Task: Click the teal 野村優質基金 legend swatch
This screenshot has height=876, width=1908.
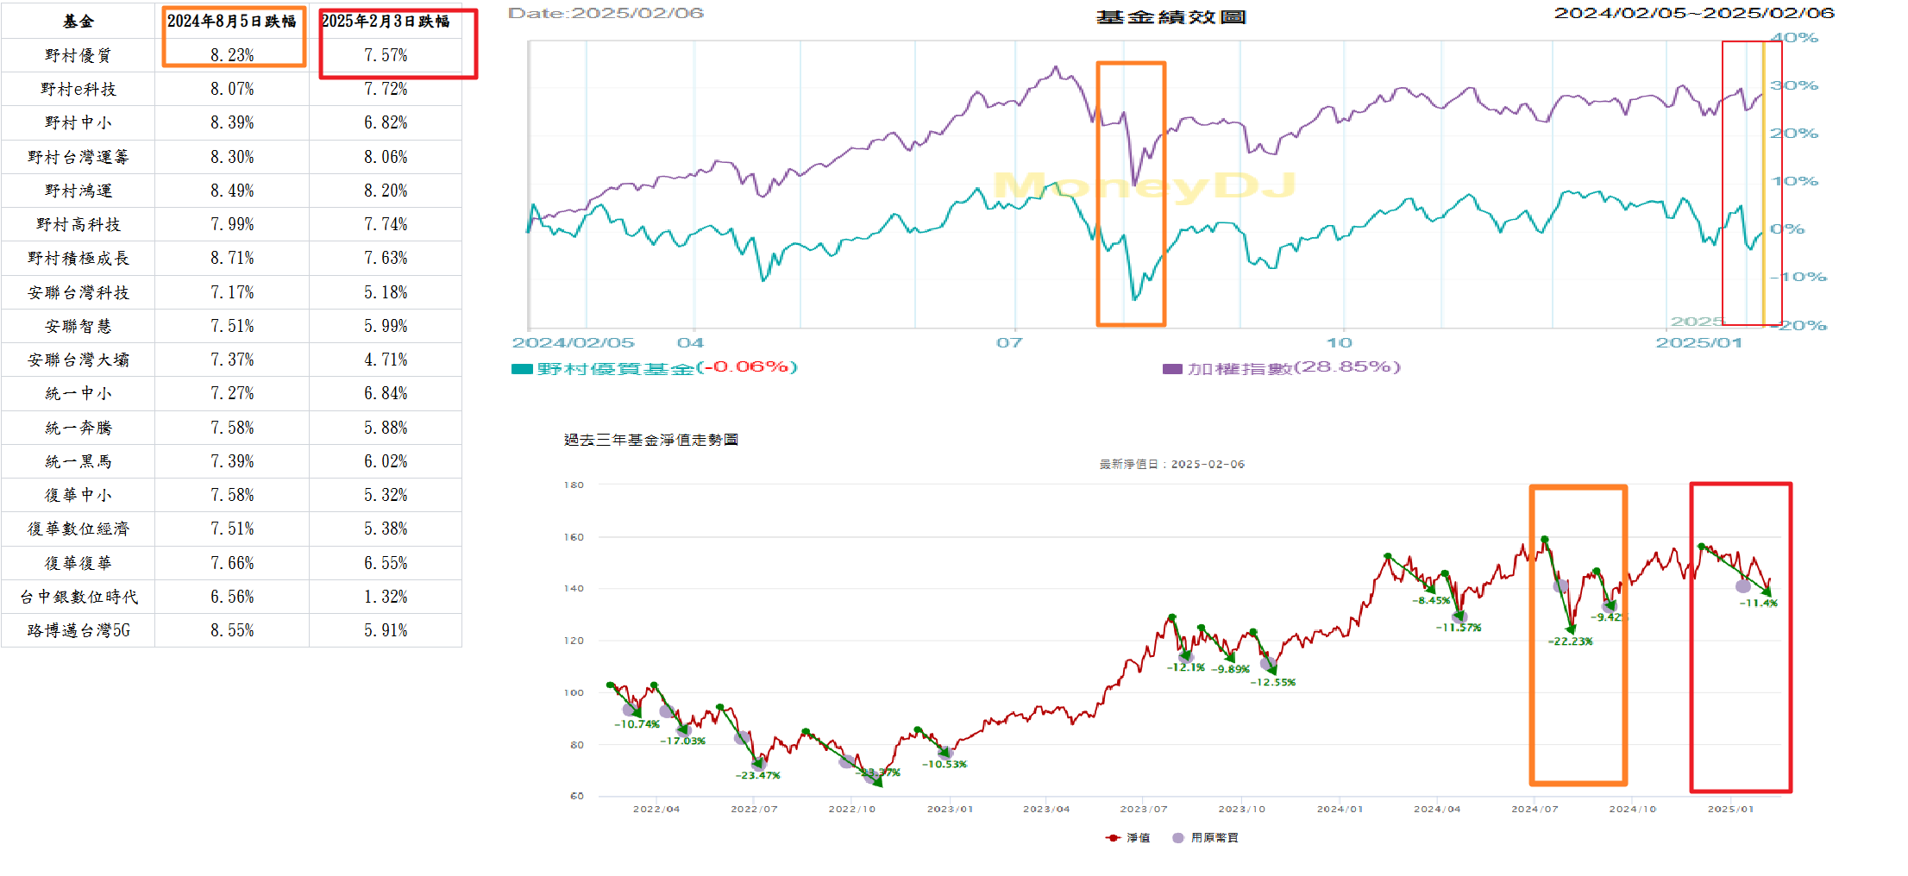Action: click(522, 369)
